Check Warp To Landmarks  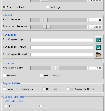[x=4, y=89]
